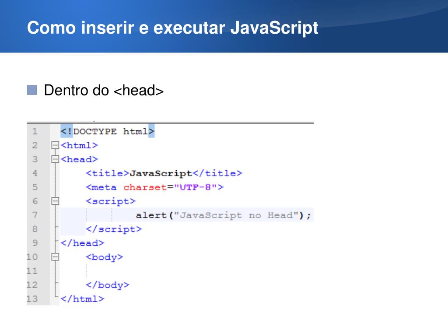Screen dimensions: 448x336
Task: Click the opening <script> tag
Action: pos(111,201)
